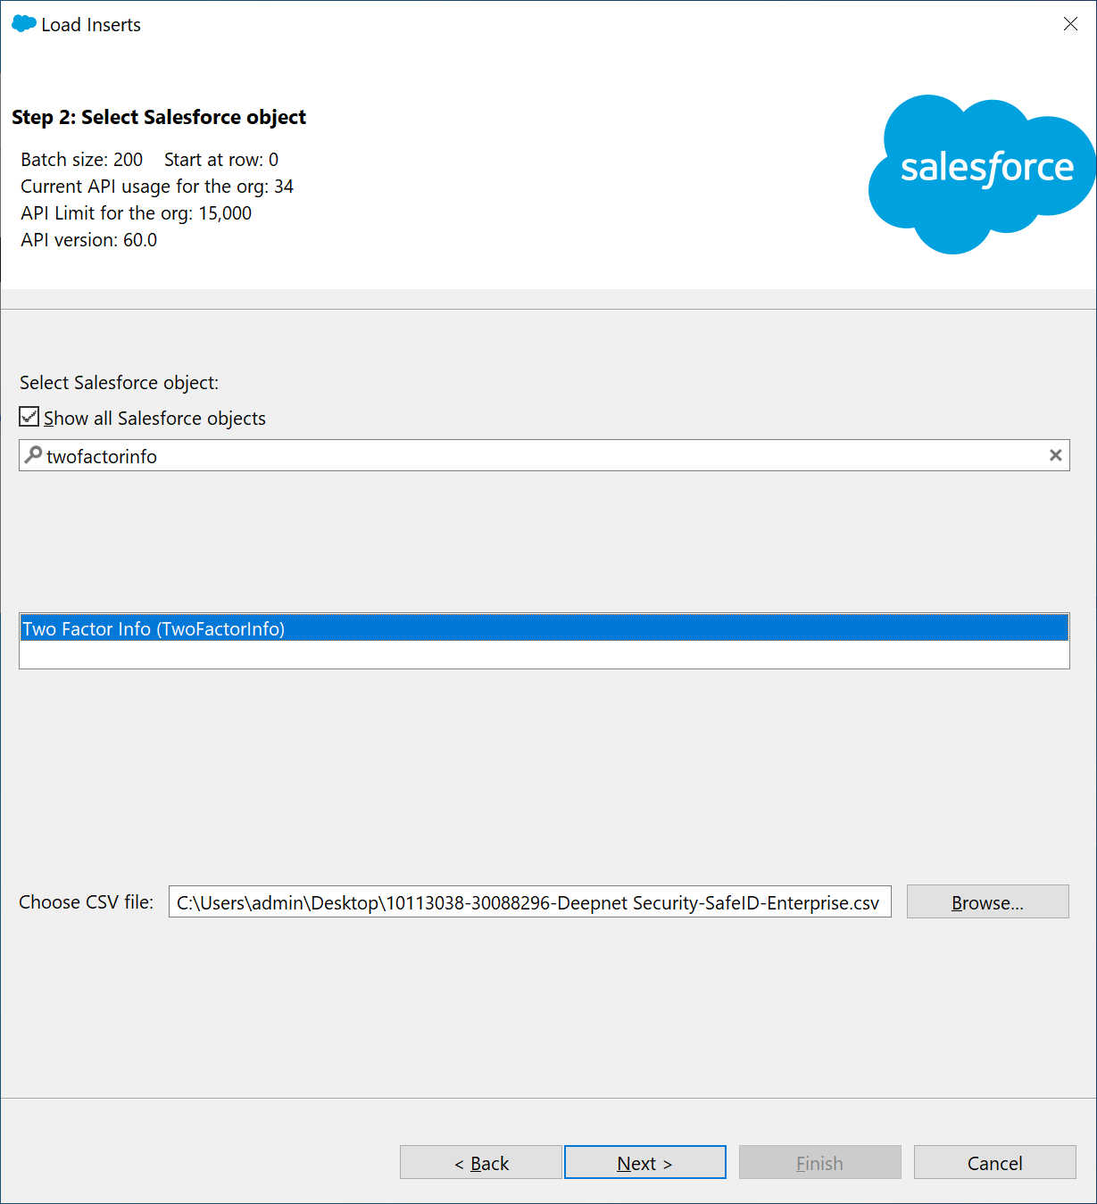Cancel the Load Inserts wizard
Image resolution: width=1097 pixels, height=1204 pixels.
pos(995,1162)
